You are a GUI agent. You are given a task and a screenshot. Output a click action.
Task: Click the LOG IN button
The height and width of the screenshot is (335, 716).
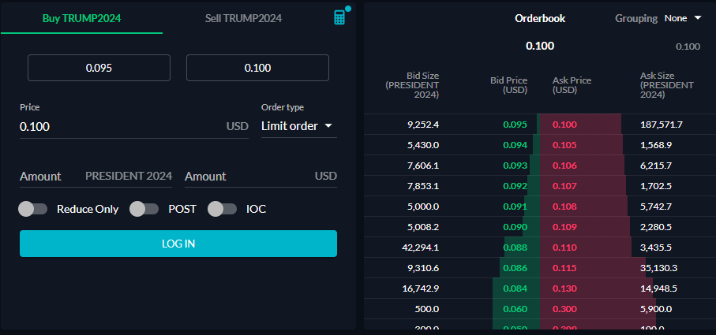(x=178, y=244)
